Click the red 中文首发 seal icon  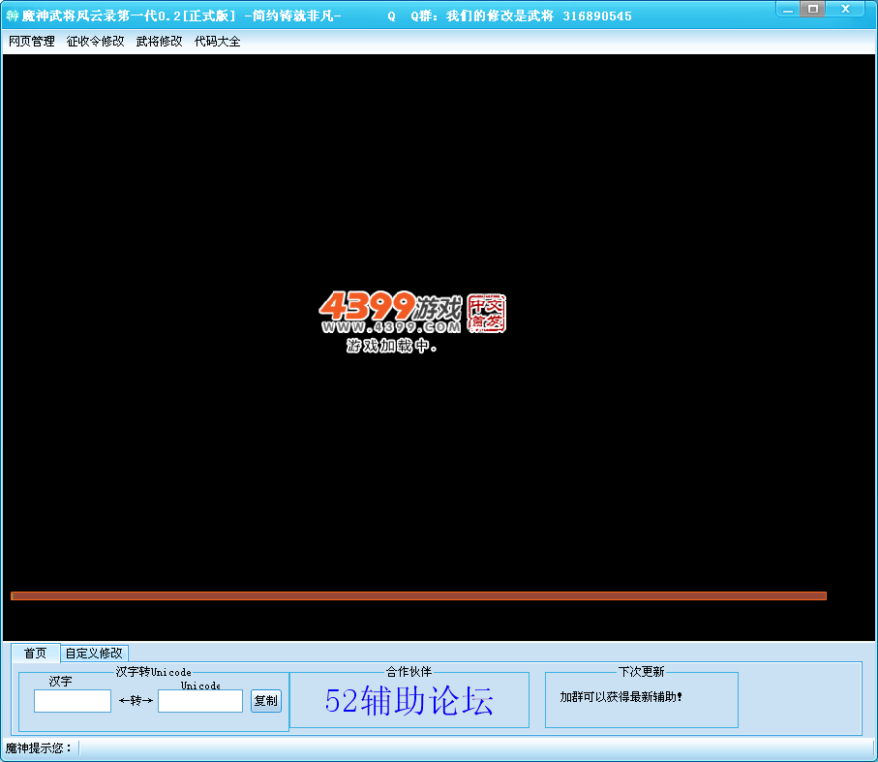tap(487, 313)
